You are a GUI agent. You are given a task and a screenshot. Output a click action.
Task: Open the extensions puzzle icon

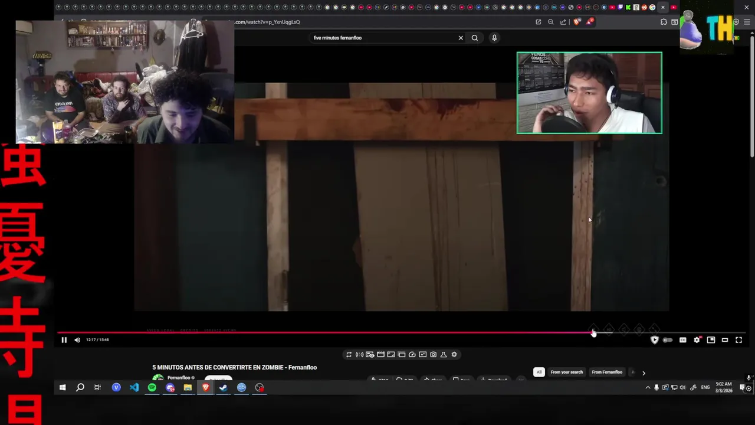click(664, 22)
